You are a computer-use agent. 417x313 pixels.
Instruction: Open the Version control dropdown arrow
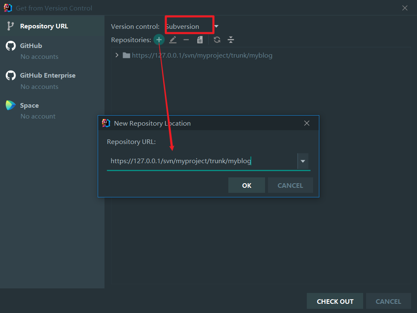coord(217,26)
